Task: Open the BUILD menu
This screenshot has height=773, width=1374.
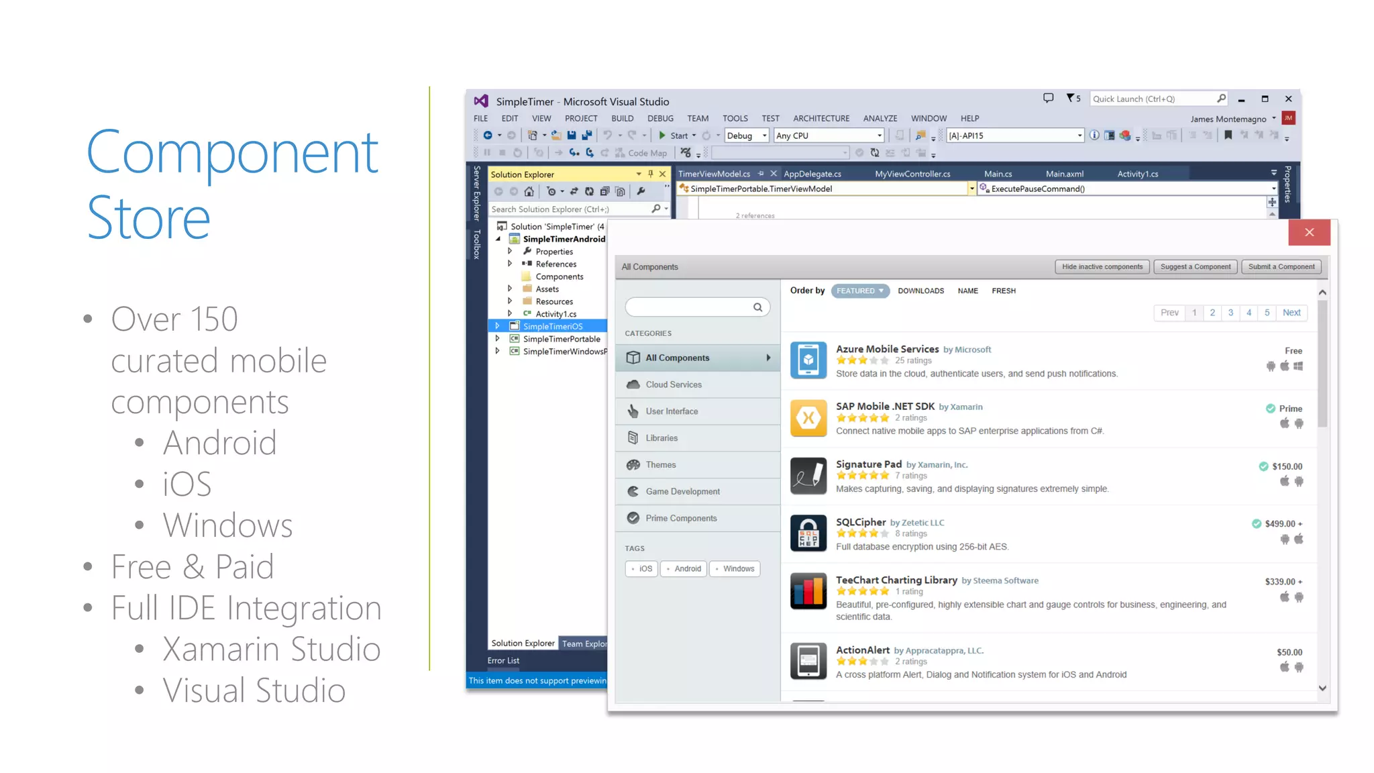Action: coord(622,119)
